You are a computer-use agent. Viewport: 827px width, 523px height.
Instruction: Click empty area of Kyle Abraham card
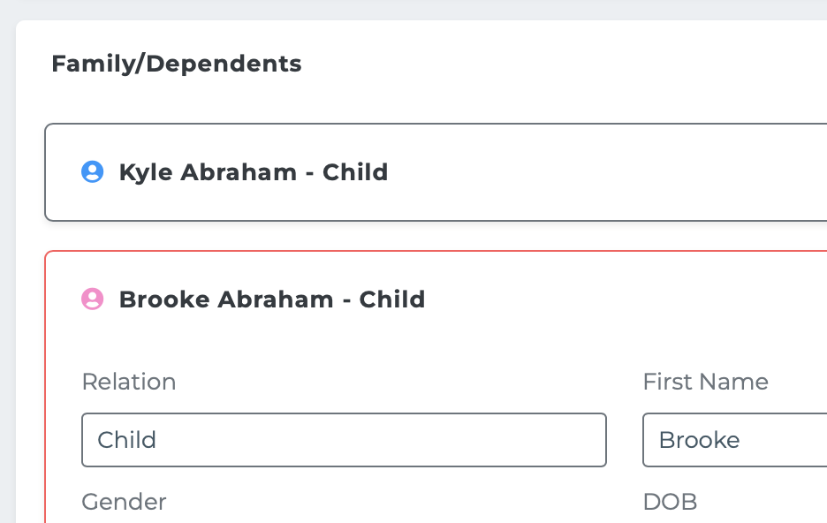(606, 172)
